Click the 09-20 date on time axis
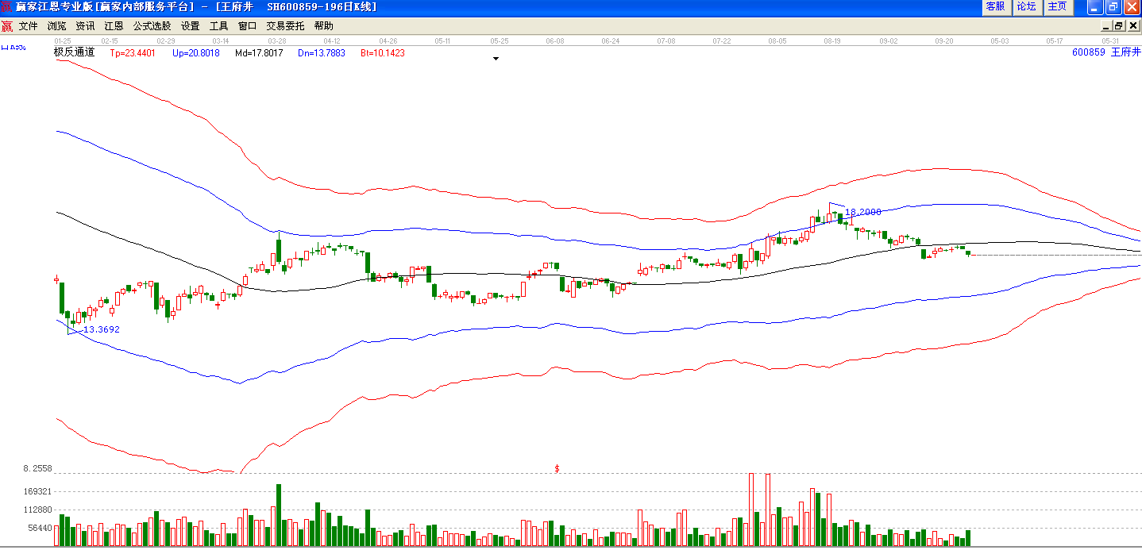This screenshot has height=550, width=1142. (x=943, y=40)
